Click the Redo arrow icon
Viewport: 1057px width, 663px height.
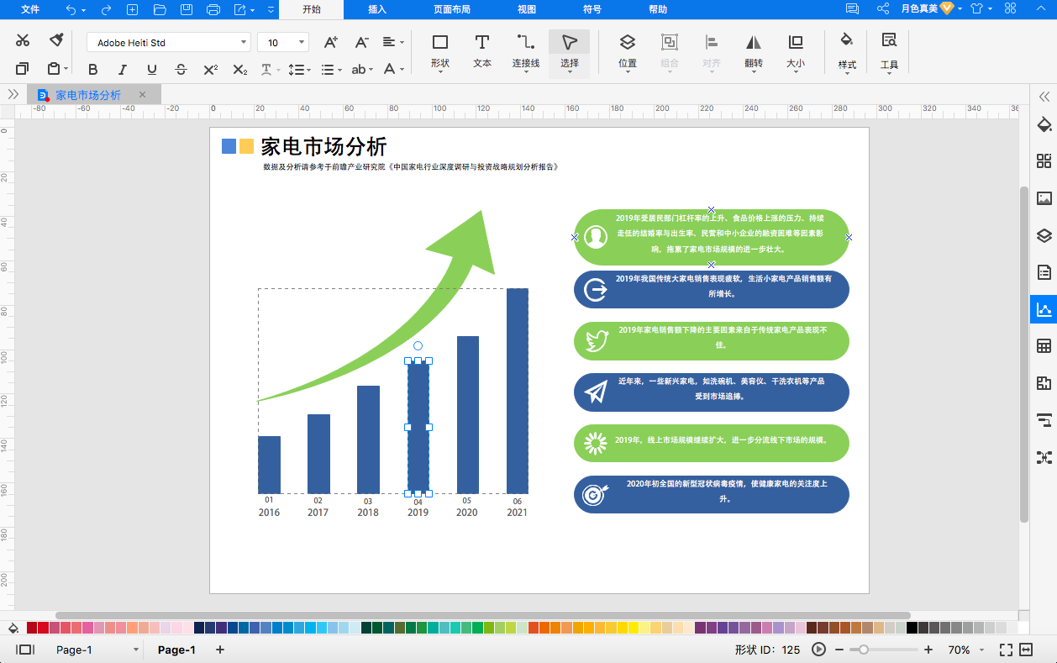(106, 9)
